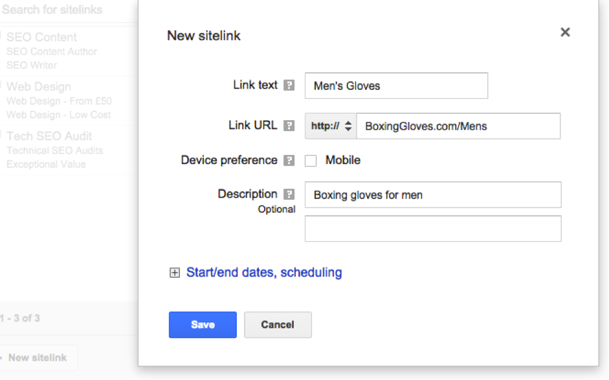Open the Link text help icon
The width and height of the screenshot is (609, 380).
coord(289,85)
